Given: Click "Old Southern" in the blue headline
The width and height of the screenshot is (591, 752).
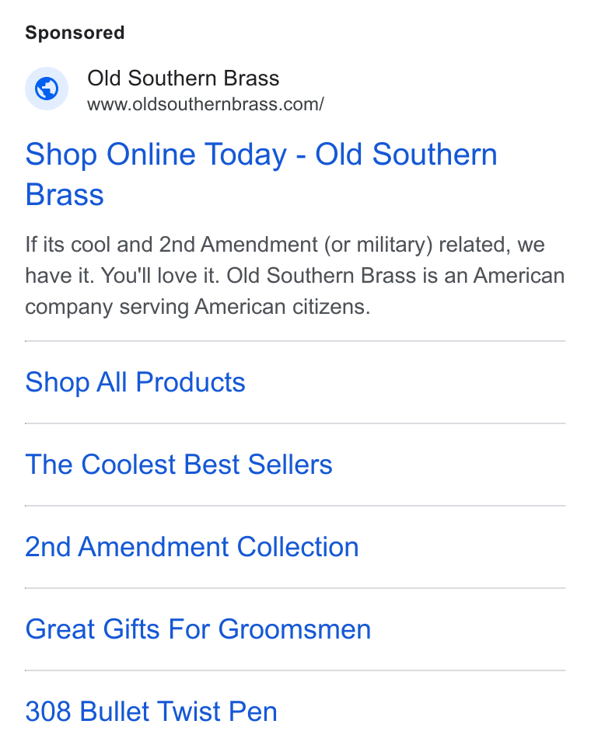Looking at the screenshot, I should coord(406,155).
